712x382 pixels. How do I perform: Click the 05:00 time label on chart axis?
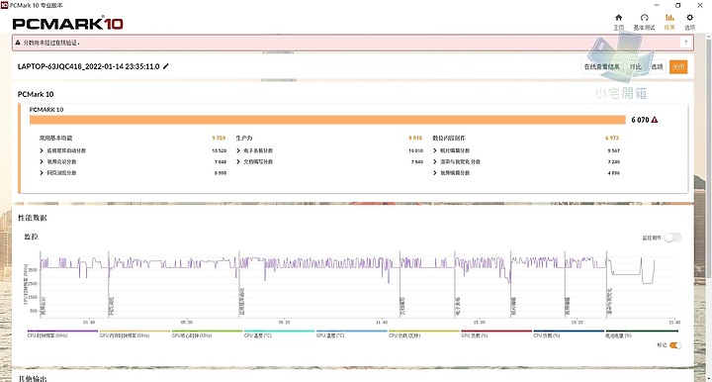187,322
